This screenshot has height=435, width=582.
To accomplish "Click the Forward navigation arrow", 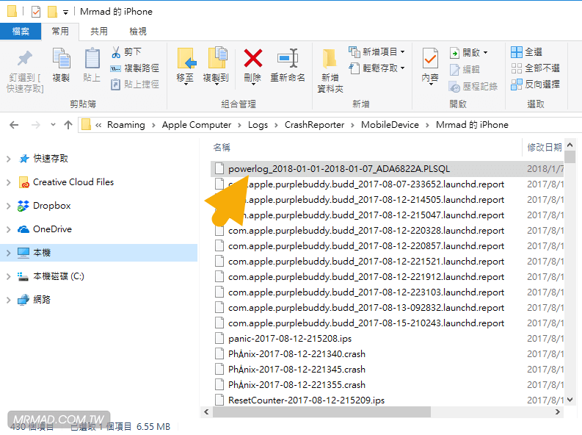I will pyautogui.click(x=36, y=125).
